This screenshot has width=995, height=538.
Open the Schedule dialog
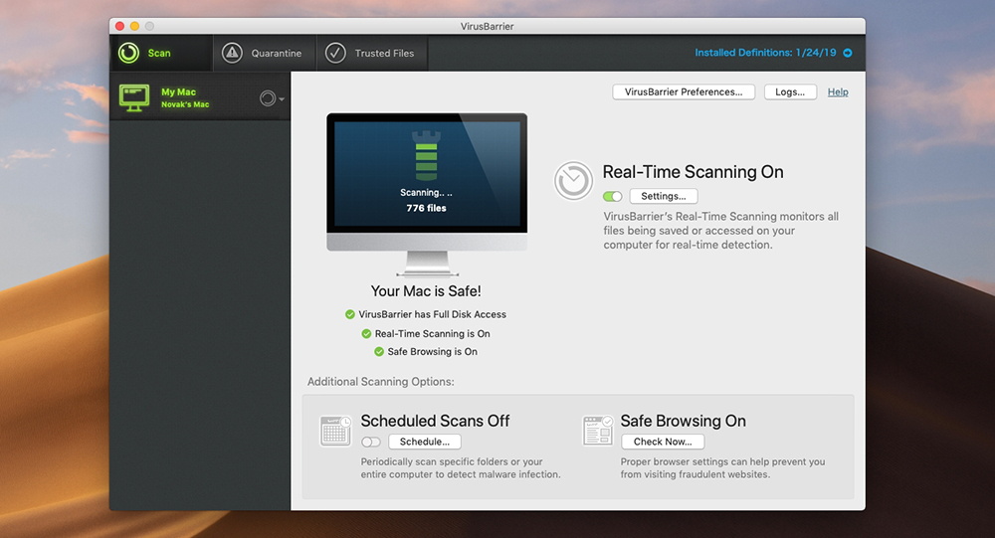coord(425,442)
